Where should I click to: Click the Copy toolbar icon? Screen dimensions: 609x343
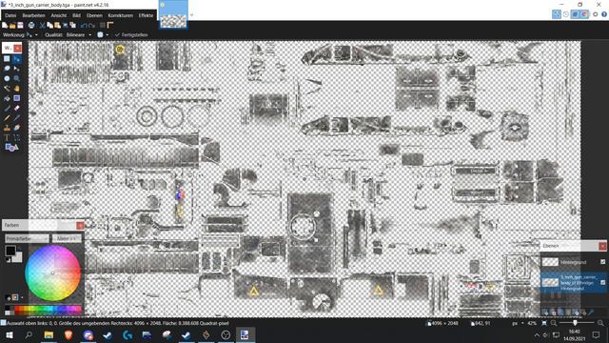49,26
